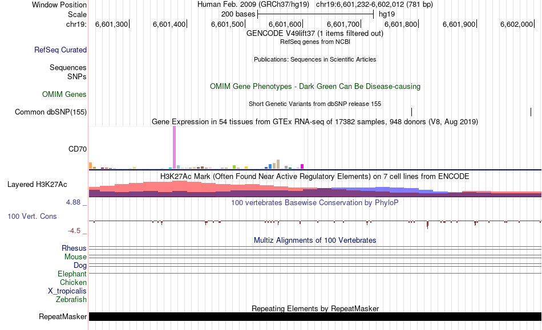The height and width of the screenshot is (330, 542).
Task: Click the H3K27Ac Mark track title
Action: pos(315,176)
